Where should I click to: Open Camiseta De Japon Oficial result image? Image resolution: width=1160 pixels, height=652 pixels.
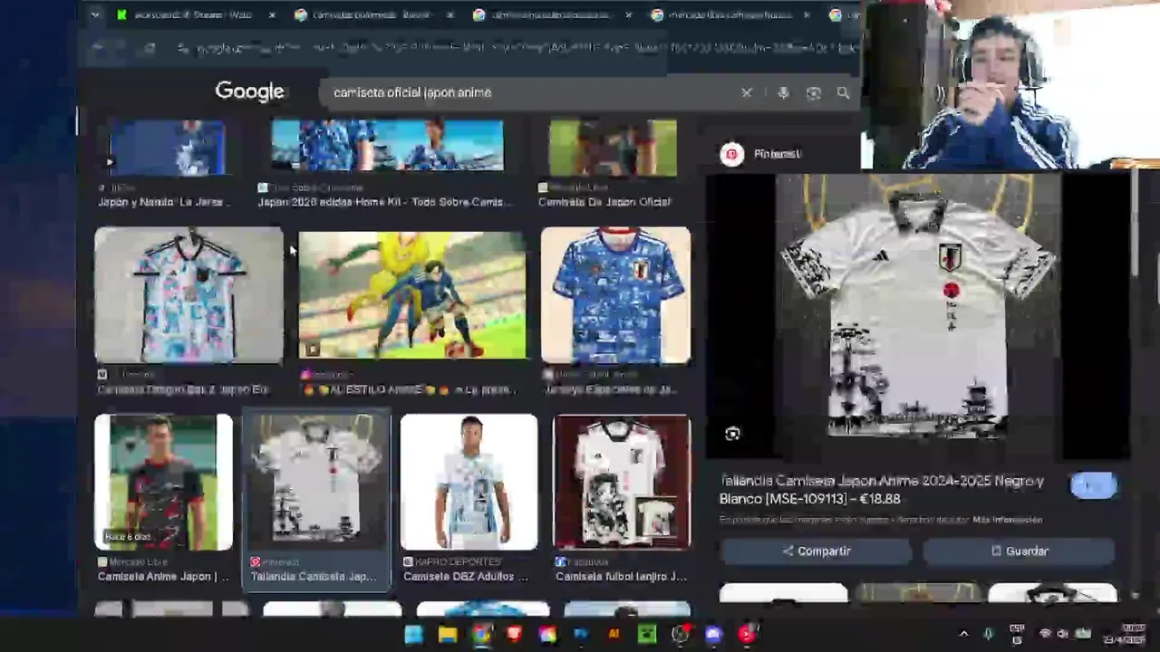[x=613, y=148]
